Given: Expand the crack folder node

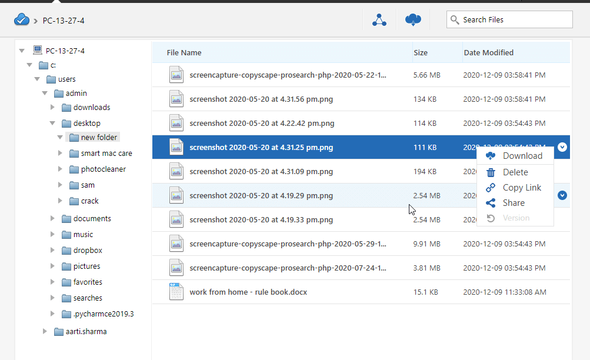Looking at the screenshot, I should 60,201.
